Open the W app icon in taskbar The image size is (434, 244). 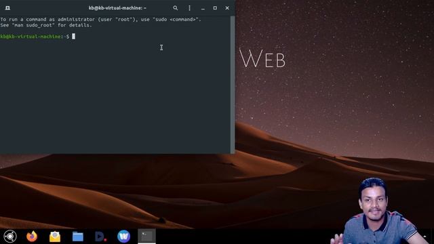pyautogui.click(x=123, y=237)
